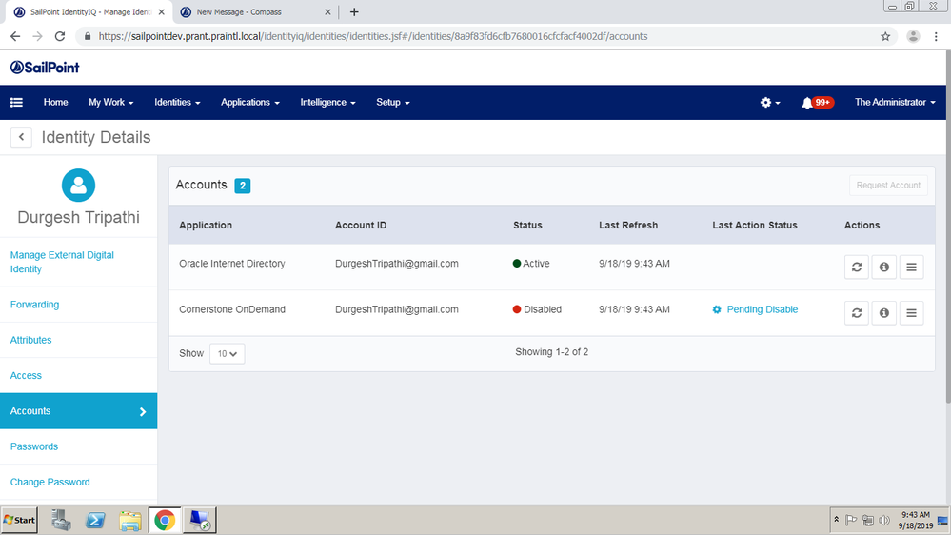Open the Applications menu
The width and height of the screenshot is (951, 535).
[249, 103]
